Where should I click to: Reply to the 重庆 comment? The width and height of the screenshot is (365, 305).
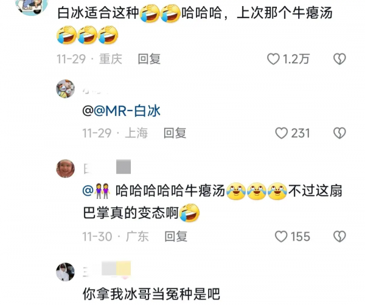pyautogui.click(x=149, y=59)
